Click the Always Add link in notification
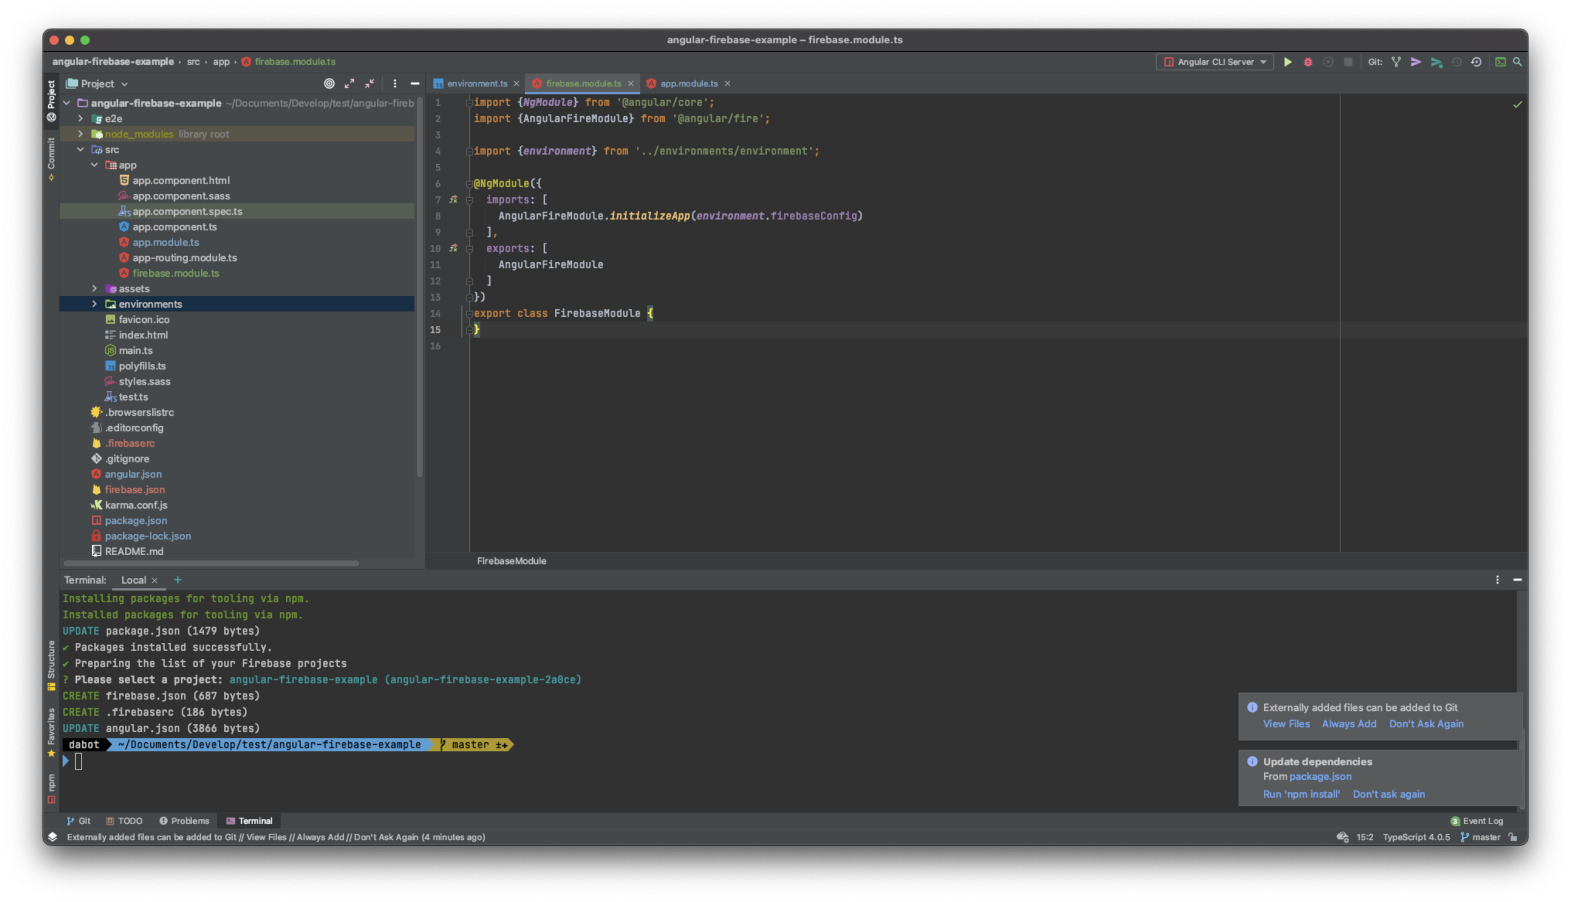Screen dimensions: 1571x902 tap(1349, 723)
